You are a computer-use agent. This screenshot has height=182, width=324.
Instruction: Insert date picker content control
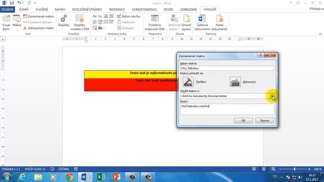pyautogui.click(x=111, y=22)
